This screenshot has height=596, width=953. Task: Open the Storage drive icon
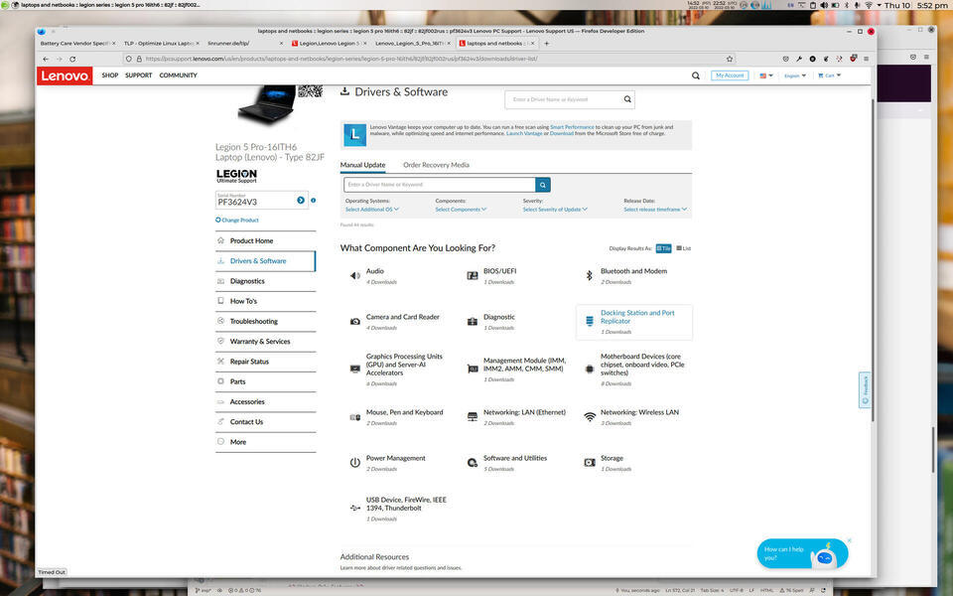[590, 463]
